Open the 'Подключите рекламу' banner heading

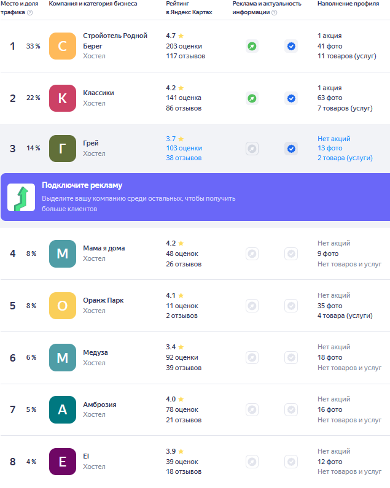pos(82,185)
